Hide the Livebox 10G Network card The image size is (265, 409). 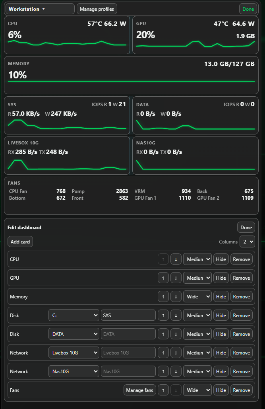pyautogui.click(x=221, y=353)
